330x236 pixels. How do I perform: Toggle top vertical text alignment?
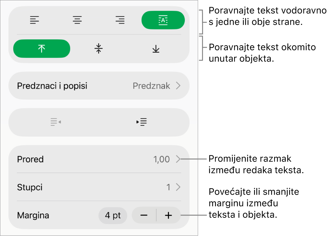42,49
